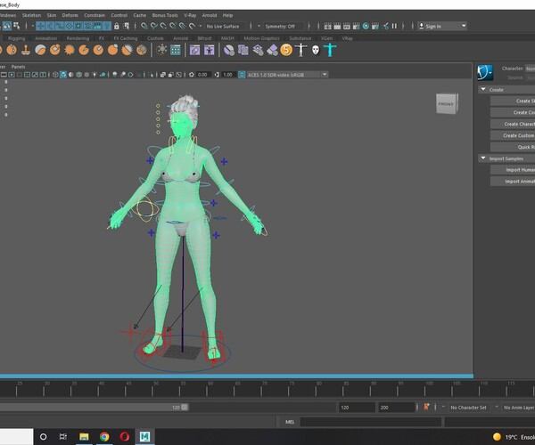Click the Import Animation sample button
Viewport: 535px width, 445px height.
click(x=513, y=182)
